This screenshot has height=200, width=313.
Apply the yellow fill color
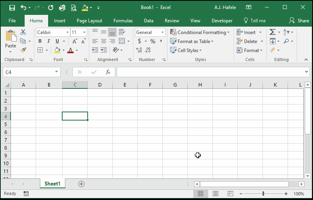[x=57, y=50]
